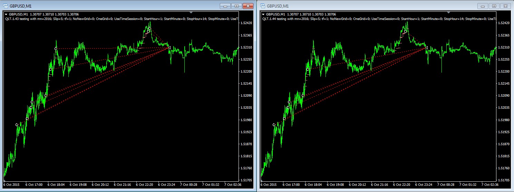
Task: Click price label 1.52365 on right chart
Action: [504, 35]
